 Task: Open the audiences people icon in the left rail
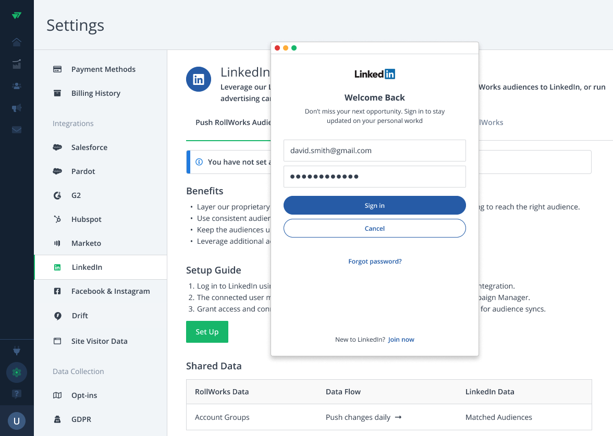click(x=17, y=86)
